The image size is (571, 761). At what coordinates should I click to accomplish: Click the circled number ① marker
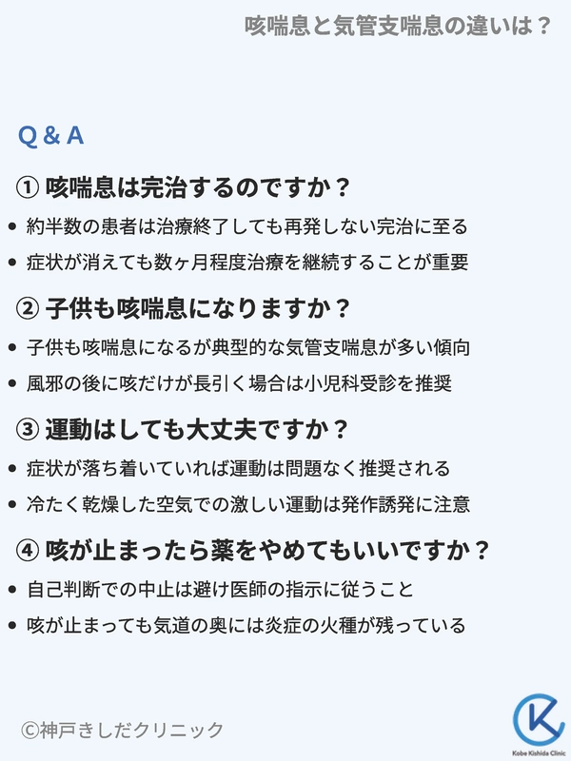coord(29,187)
